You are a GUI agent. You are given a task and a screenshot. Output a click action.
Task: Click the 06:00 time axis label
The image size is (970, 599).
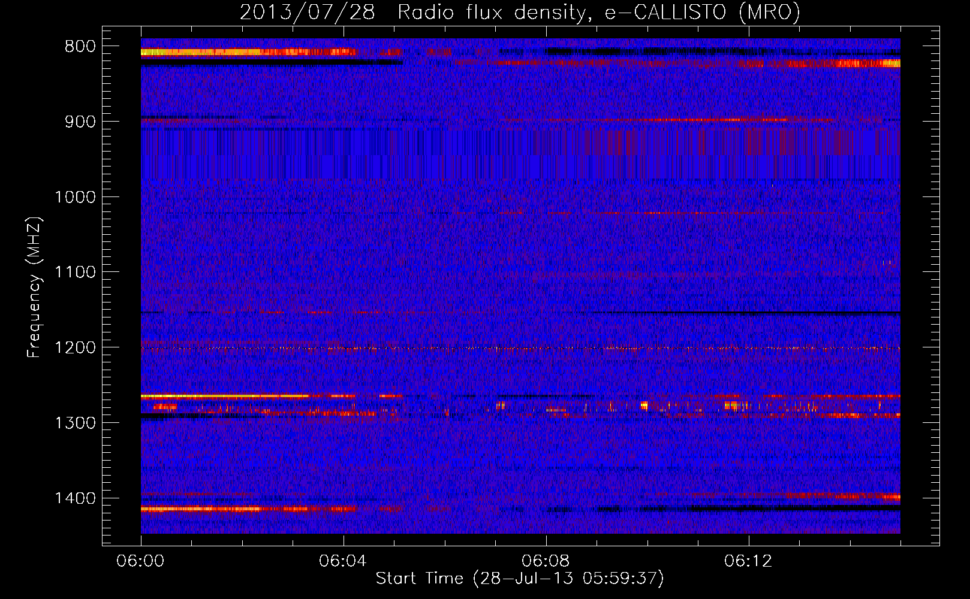140,561
